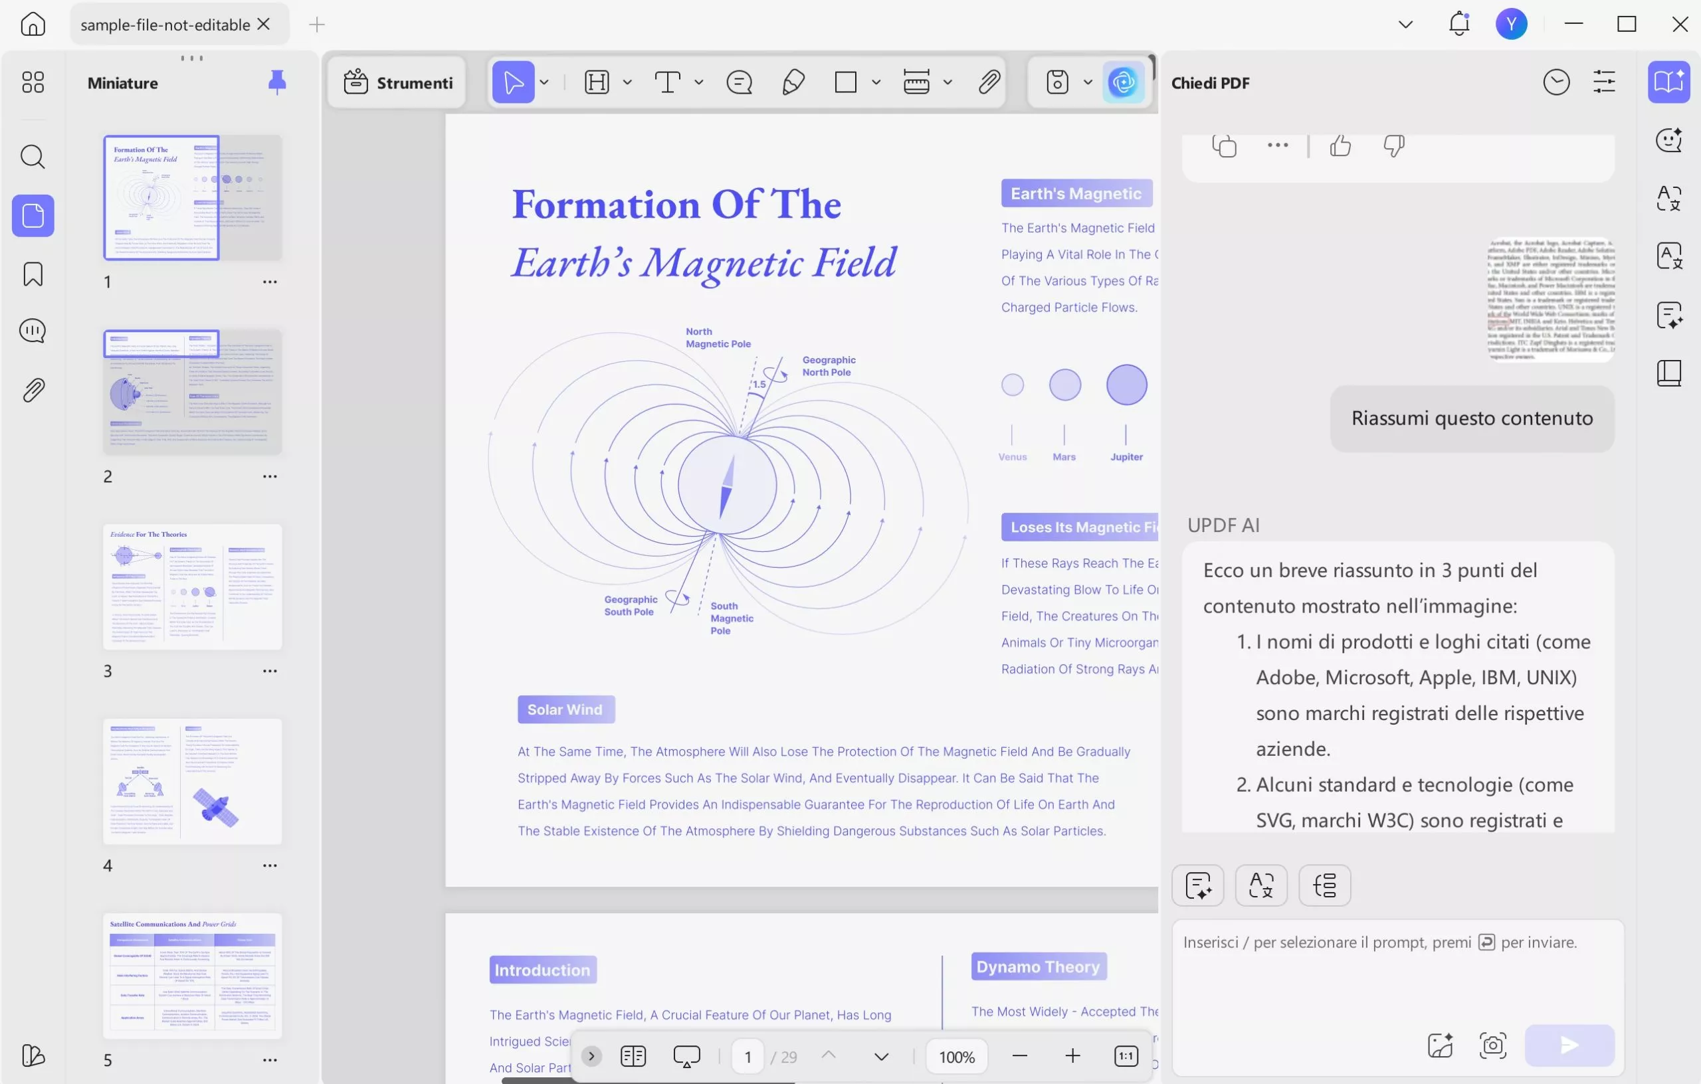
Task: Select the measure ruler tool
Action: tap(917, 82)
